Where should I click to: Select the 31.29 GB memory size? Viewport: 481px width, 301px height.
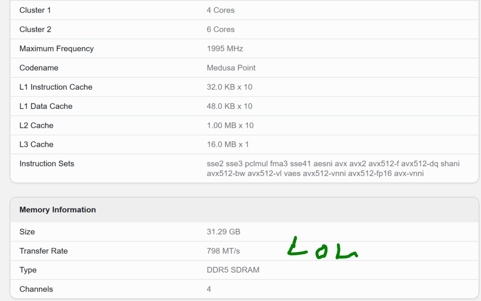(223, 232)
